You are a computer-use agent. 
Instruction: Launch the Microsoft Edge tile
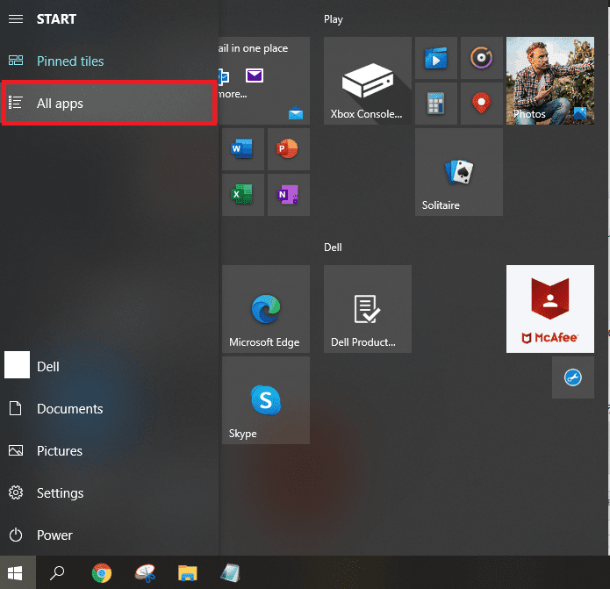click(266, 309)
